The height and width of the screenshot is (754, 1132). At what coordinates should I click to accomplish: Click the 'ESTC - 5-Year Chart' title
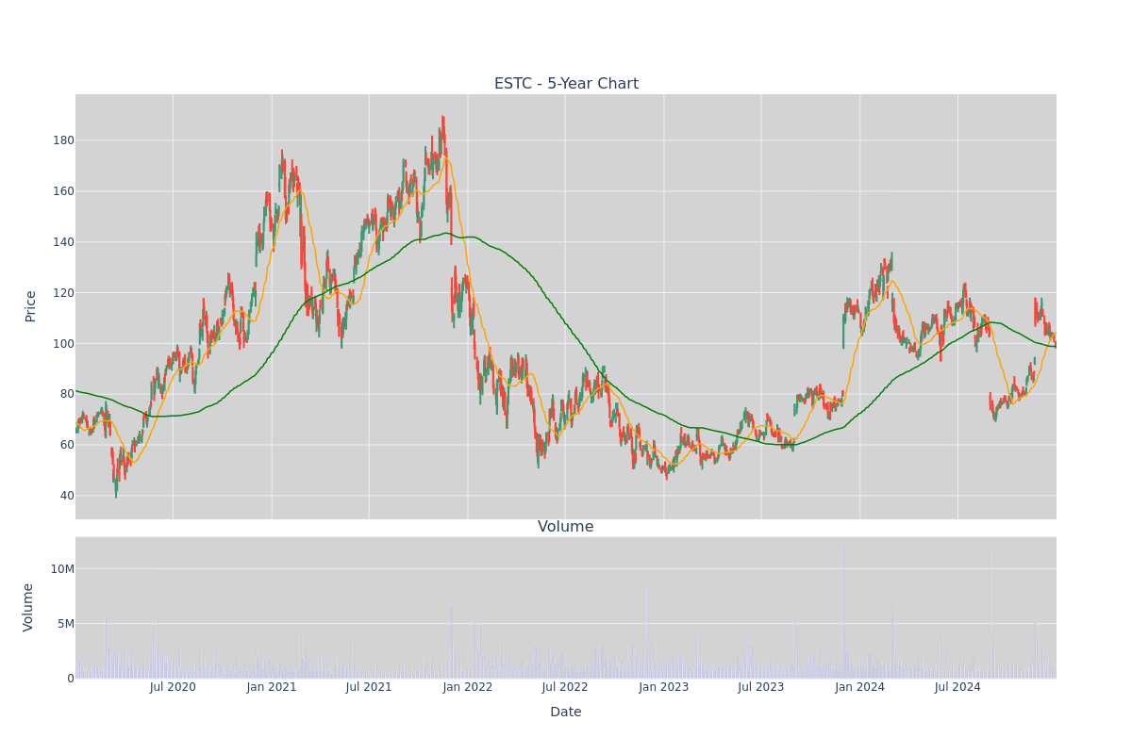566,84
